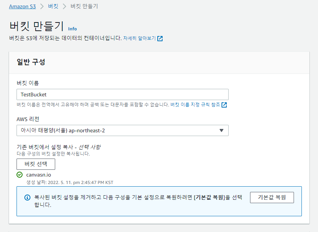Click the 기본값 복원 button
This screenshot has width=318, height=232.
pos(272,198)
